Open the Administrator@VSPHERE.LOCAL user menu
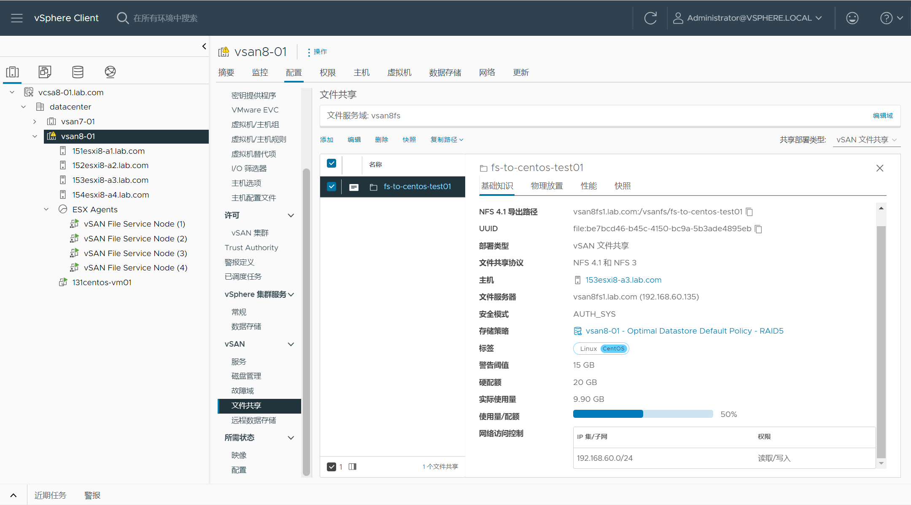The image size is (911, 505). pyautogui.click(x=747, y=18)
